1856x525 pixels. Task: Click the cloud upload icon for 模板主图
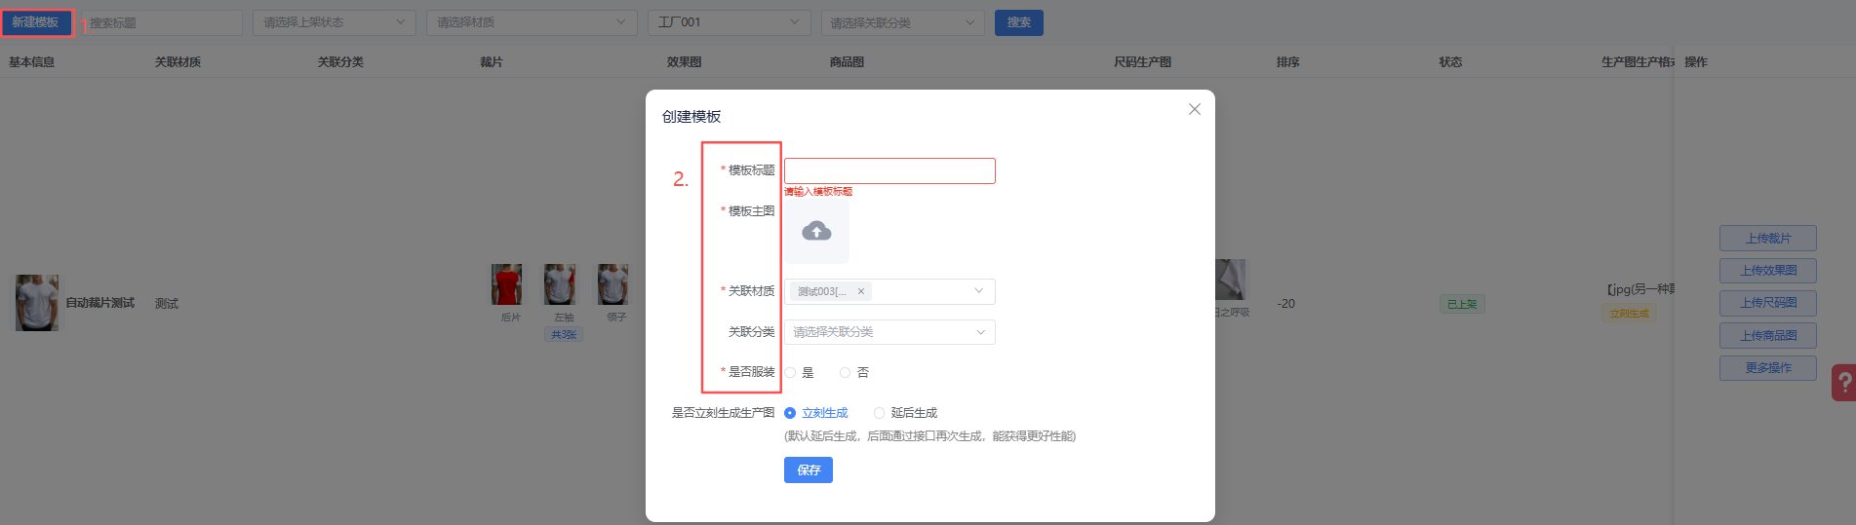point(816,231)
